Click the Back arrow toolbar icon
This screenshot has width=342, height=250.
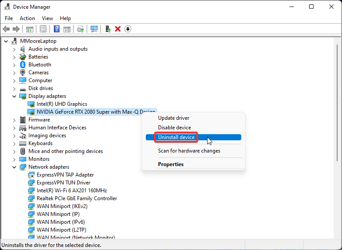[6, 29]
